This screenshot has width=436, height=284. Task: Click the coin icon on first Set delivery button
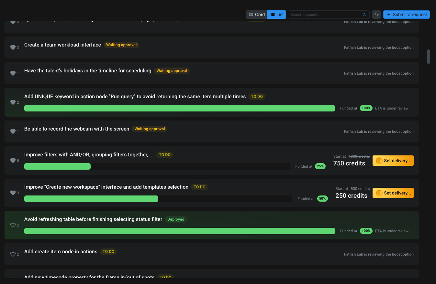click(379, 161)
